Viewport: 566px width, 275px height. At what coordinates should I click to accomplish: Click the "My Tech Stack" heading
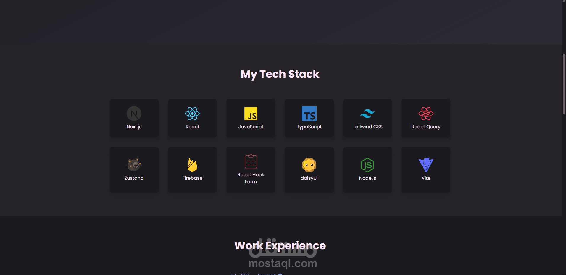click(280, 74)
